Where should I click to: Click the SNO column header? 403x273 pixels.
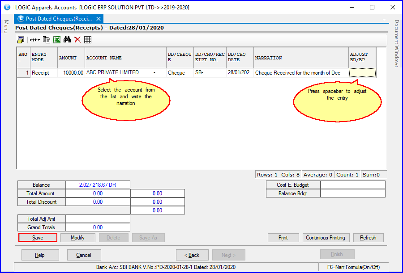point(24,58)
